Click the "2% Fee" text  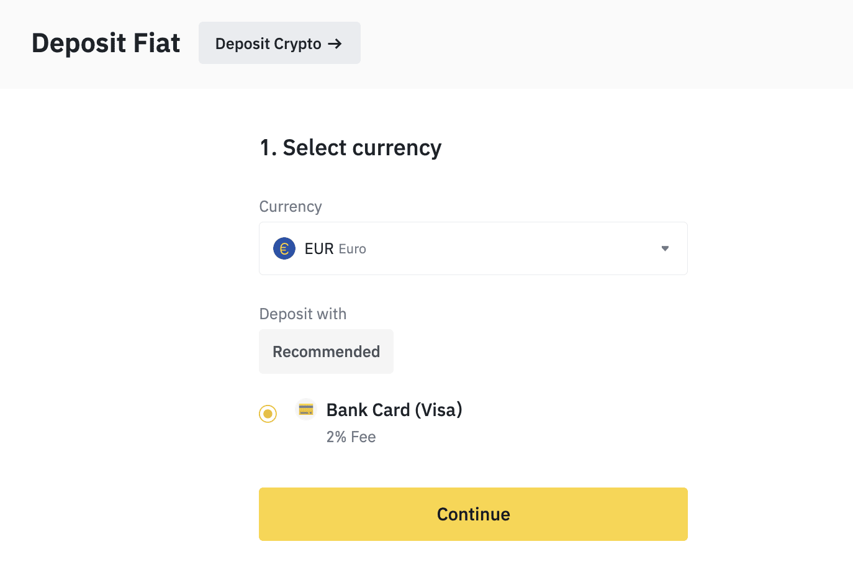coord(351,437)
